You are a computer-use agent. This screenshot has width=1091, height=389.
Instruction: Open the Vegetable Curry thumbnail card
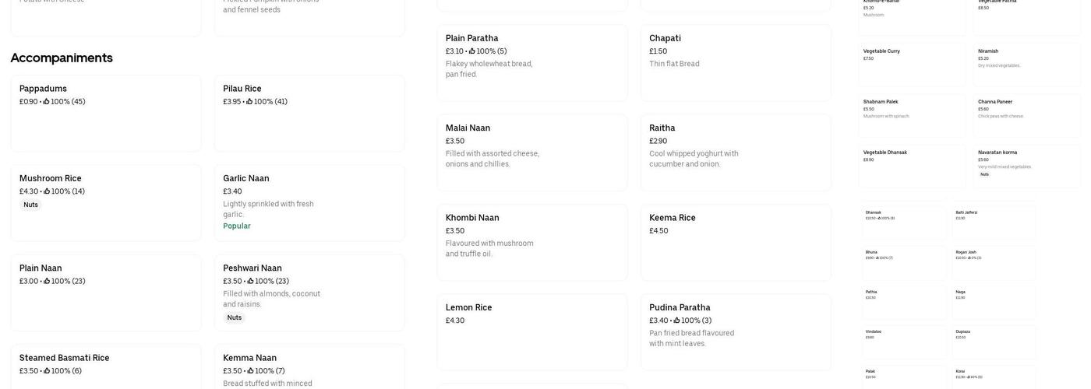(x=912, y=64)
